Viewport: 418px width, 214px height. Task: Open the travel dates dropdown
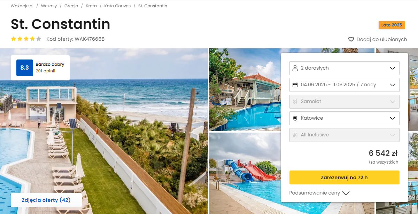tap(345, 85)
